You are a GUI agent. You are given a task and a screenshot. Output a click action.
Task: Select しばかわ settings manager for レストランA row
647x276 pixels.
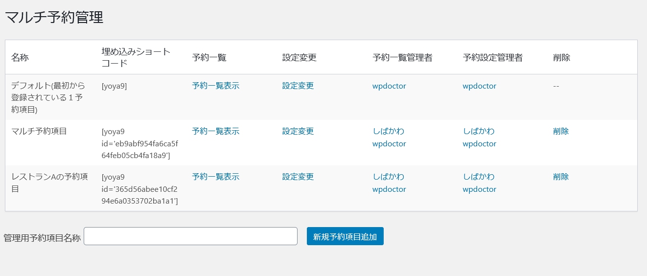click(x=479, y=177)
